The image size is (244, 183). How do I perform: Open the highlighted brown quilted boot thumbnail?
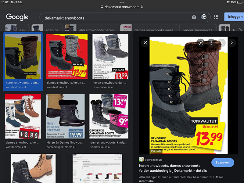(x=23, y=56)
